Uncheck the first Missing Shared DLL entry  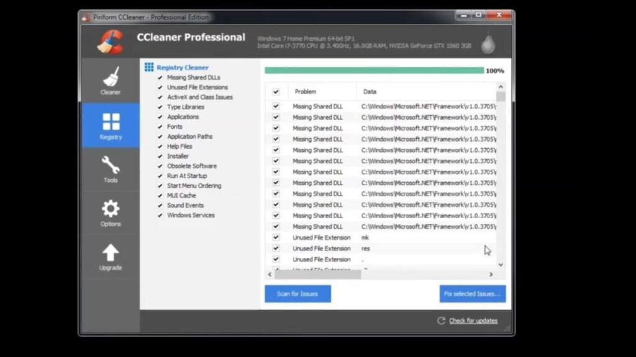coord(276,106)
